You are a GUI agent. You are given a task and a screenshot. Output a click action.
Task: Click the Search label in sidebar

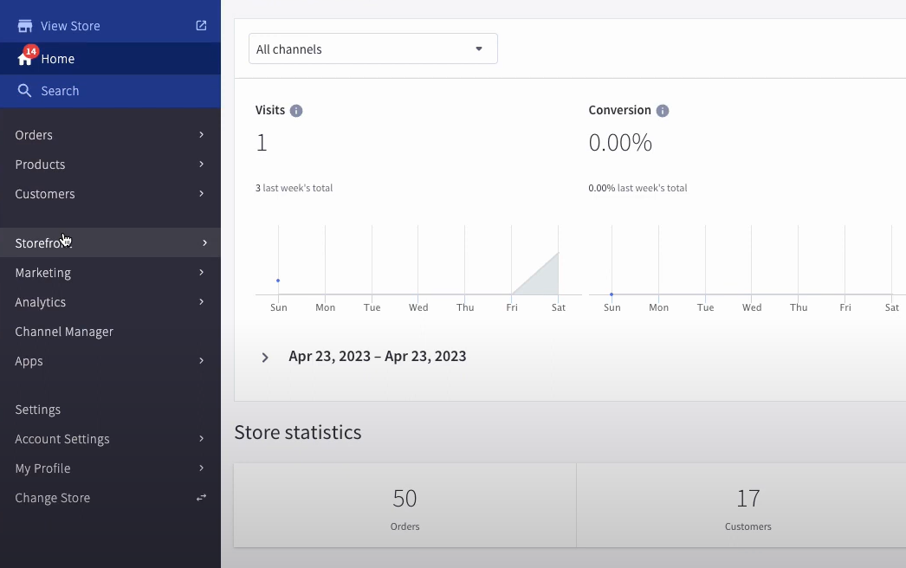[x=60, y=91]
